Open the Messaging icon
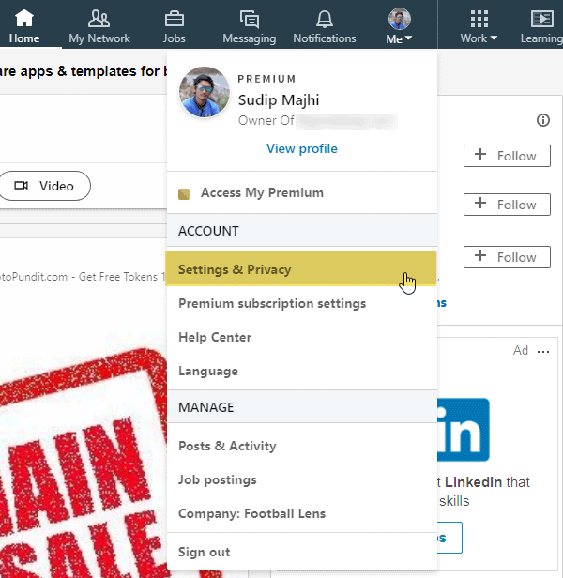Screen dimensions: 563x578 point(250,19)
